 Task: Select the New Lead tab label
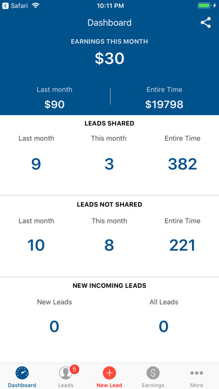tap(109, 385)
